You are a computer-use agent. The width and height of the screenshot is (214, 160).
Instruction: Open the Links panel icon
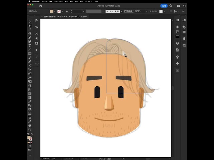click(36, 64)
